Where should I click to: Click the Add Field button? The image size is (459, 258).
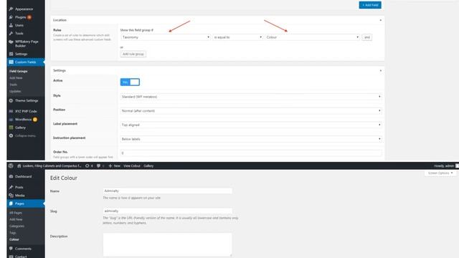pyautogui.click(x=370, y=5)
